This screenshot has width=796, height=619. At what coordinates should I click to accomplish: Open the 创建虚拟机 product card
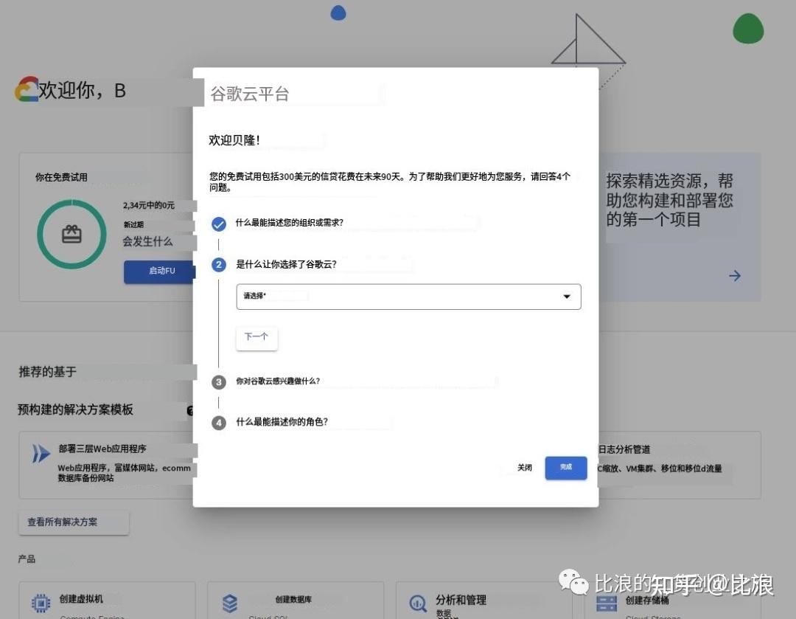coord(107,601)
